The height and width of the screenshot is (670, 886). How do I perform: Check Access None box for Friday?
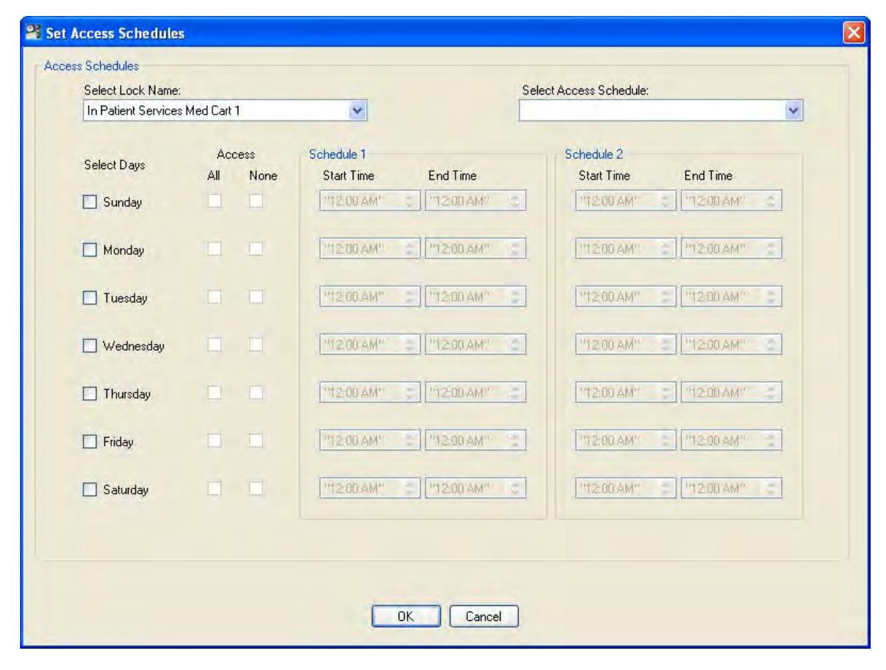tap(256, 440)
